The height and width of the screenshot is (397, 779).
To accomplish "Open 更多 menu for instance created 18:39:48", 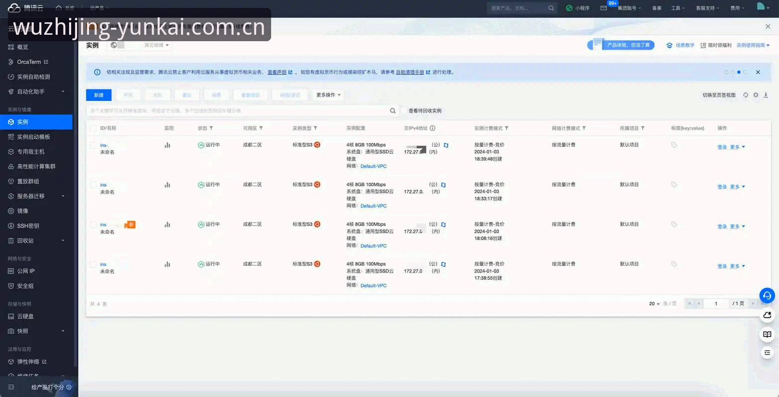I will (737, 147).
